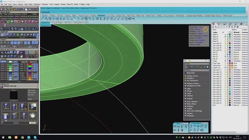This screenshot has height=140, width=249.
Task: Click the white page icon in Icon History
Action: tap(26, 9)
